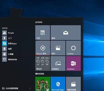
Task: Open the 照片 photos tile
Action: pyautogui.click(x=58, y=48)
